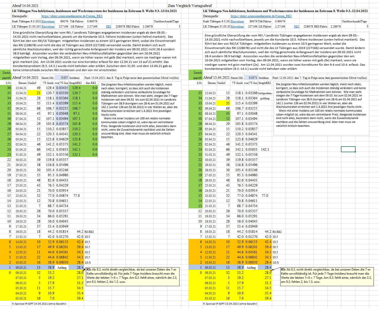The height and width of the screenshot is (309, 379).
Task: Select the 'Abruf 13.04.2021' header cell
Action: [216, 78]
